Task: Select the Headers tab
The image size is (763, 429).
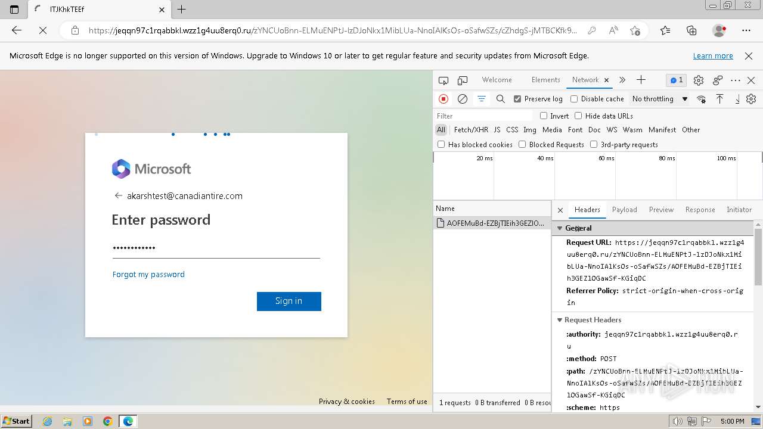Action: tap(587, 210)
